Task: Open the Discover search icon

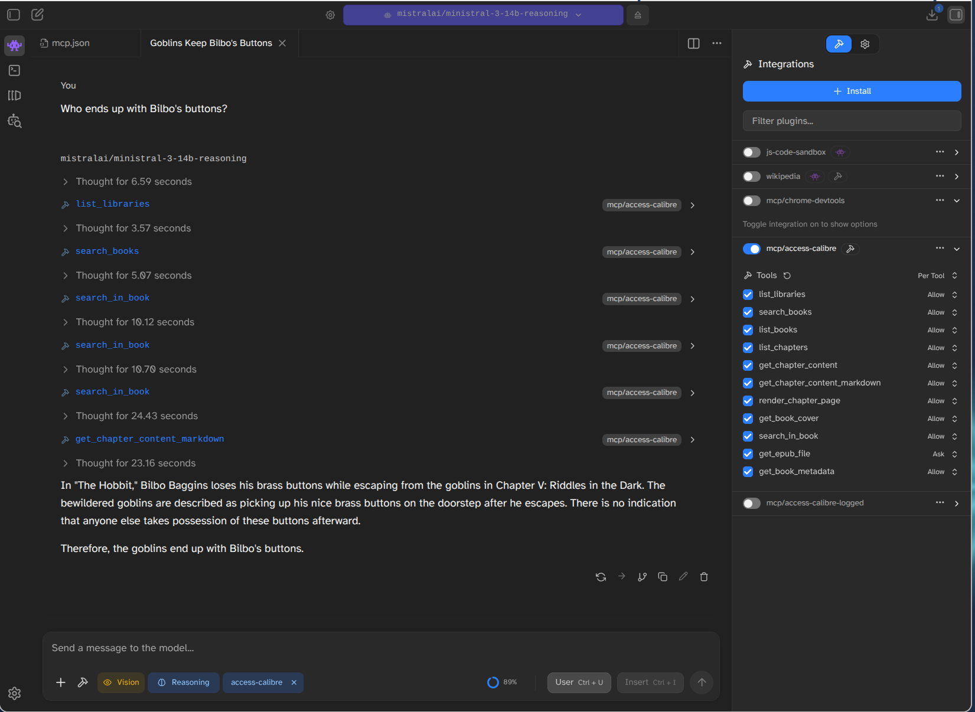Action: [14, 121]
